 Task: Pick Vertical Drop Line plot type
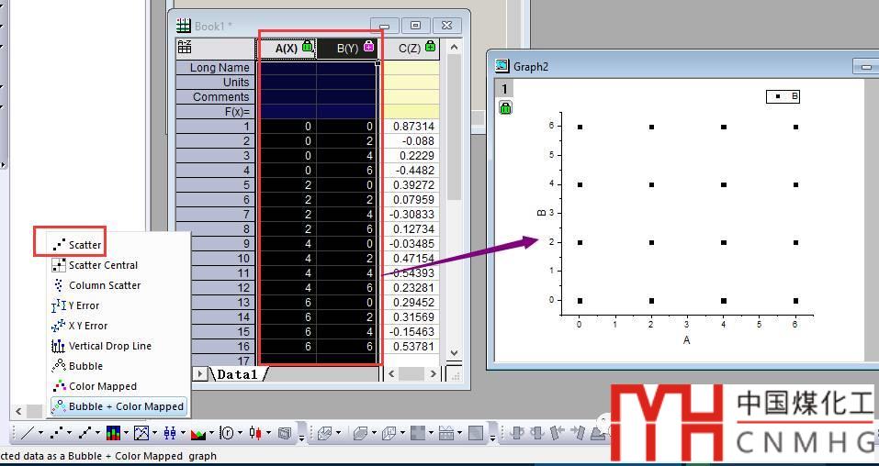coord(109,346)
